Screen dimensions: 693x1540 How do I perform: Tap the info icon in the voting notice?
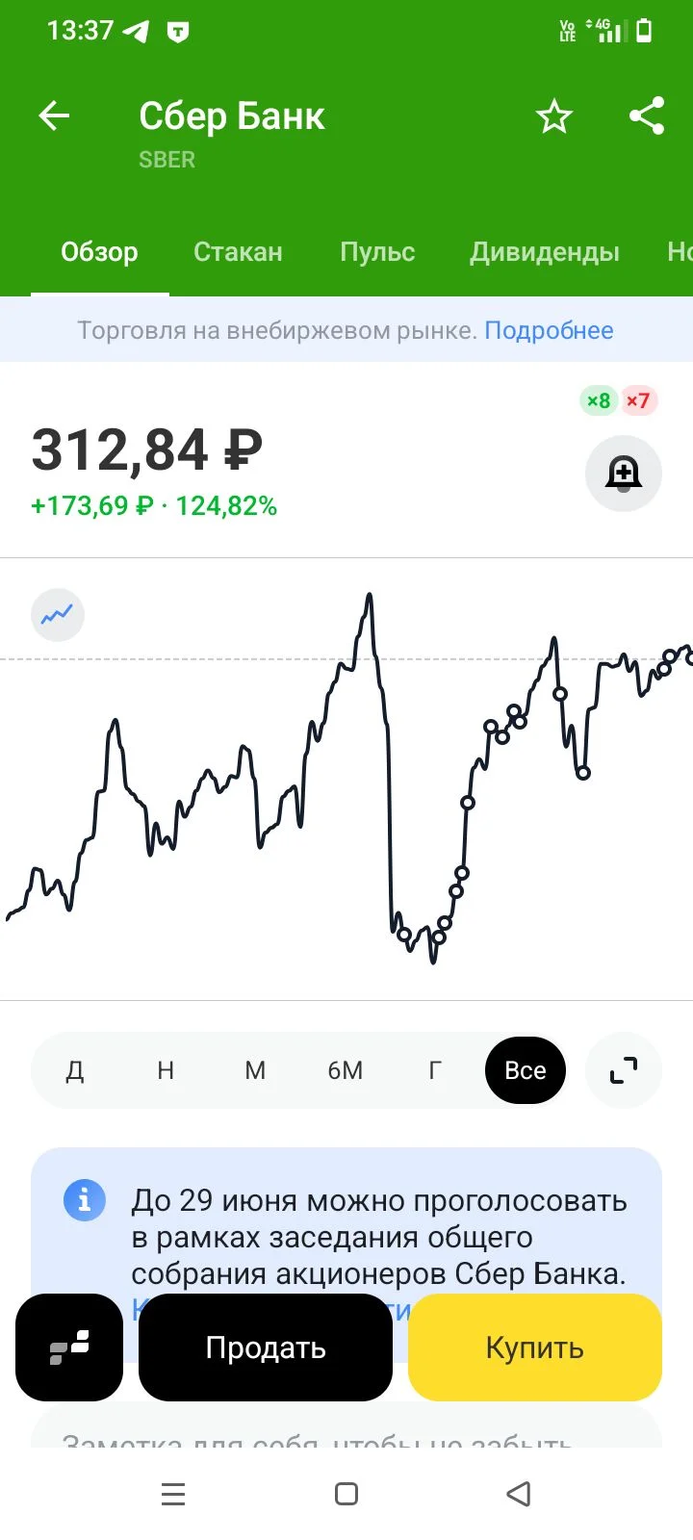[85, 1200]
